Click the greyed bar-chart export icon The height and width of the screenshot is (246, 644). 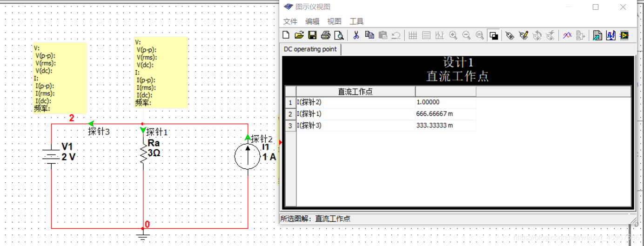(x=580, y=35)
